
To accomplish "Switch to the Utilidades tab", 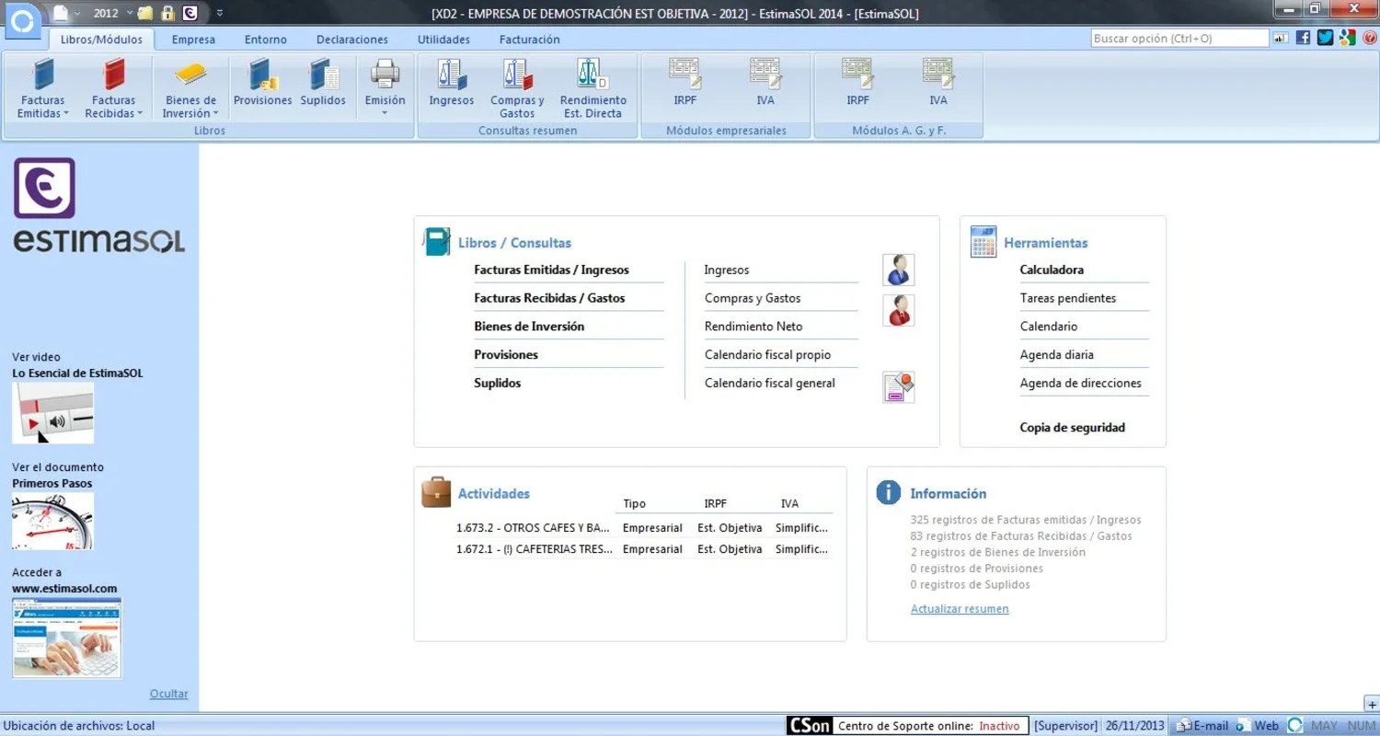I will pyautogui.click(x=443, y=40).
